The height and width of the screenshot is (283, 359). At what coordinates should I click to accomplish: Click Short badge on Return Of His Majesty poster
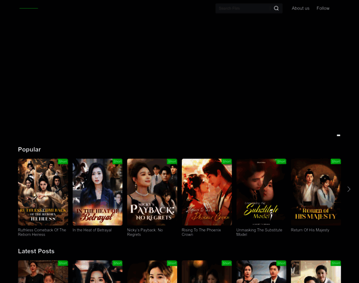(336, 161)
